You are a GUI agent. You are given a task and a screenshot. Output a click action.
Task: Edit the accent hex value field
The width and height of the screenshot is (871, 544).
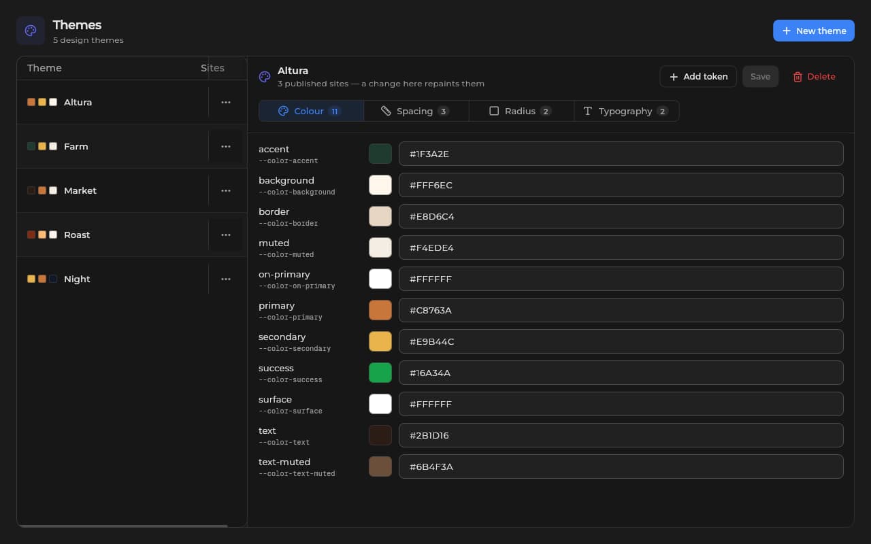tap(621, 154)
